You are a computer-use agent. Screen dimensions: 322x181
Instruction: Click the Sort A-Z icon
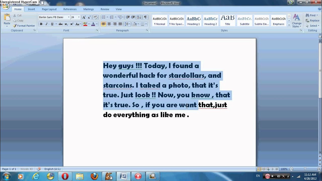(x=139, y=17)
